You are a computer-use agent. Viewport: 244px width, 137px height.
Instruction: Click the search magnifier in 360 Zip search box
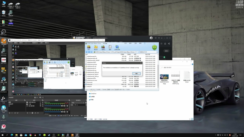point(157,52)
